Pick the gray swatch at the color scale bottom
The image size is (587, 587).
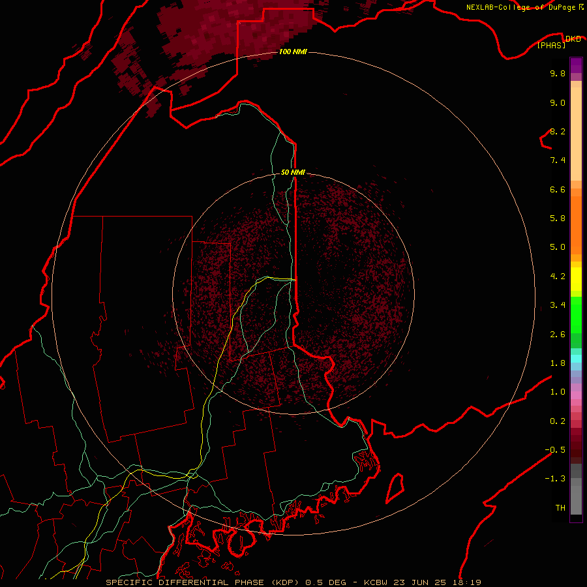pyautogui.click(x=576, y=501)
